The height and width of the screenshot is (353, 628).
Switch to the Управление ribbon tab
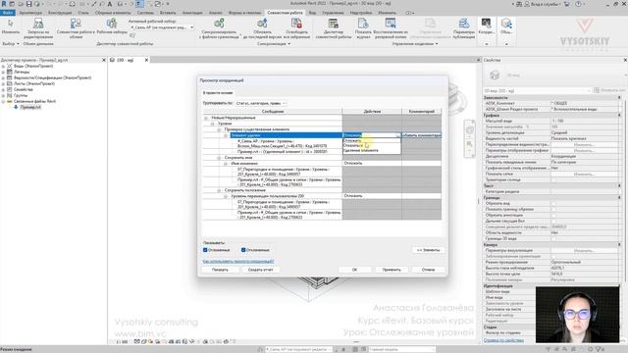(x=333, y=13)
